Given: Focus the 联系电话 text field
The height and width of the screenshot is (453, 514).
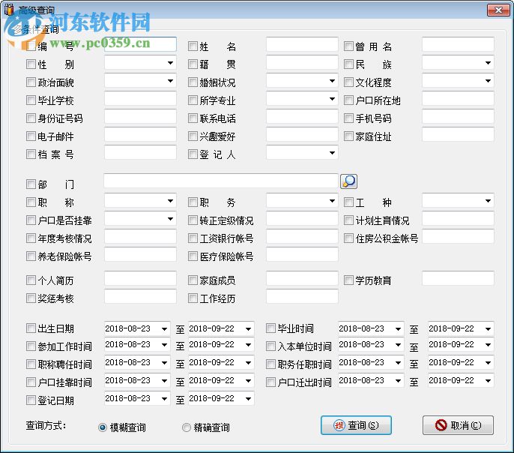Looking at the screenshot, I should point(302,116).
